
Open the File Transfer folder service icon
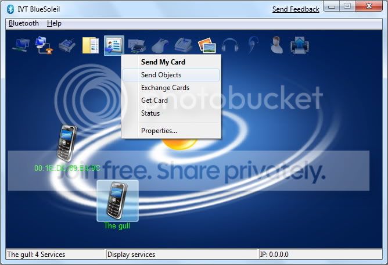point(90,45)
